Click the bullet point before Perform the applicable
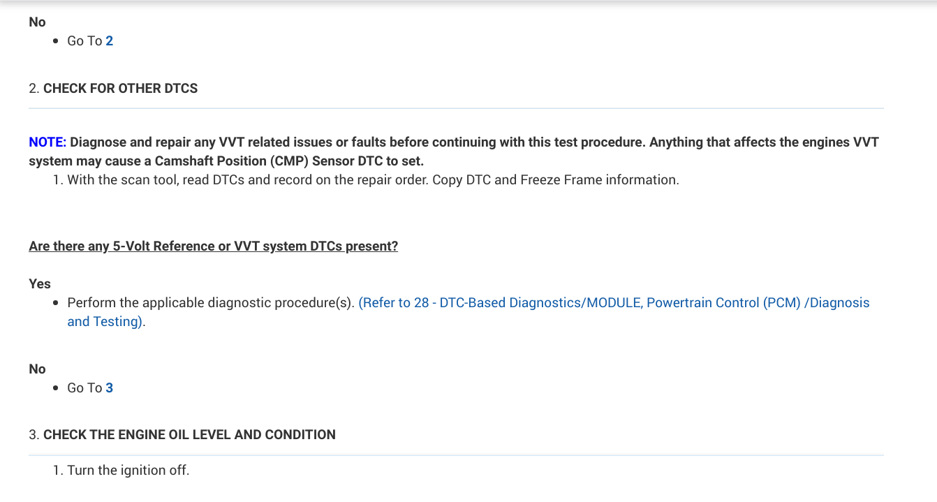Viewport: 937px width, 502px height. point(56,304)
